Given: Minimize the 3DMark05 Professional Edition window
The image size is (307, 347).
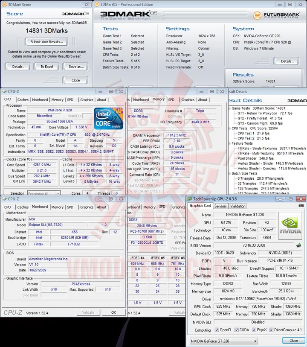Looking at the screenshot, I should click(x=280, y=4).
